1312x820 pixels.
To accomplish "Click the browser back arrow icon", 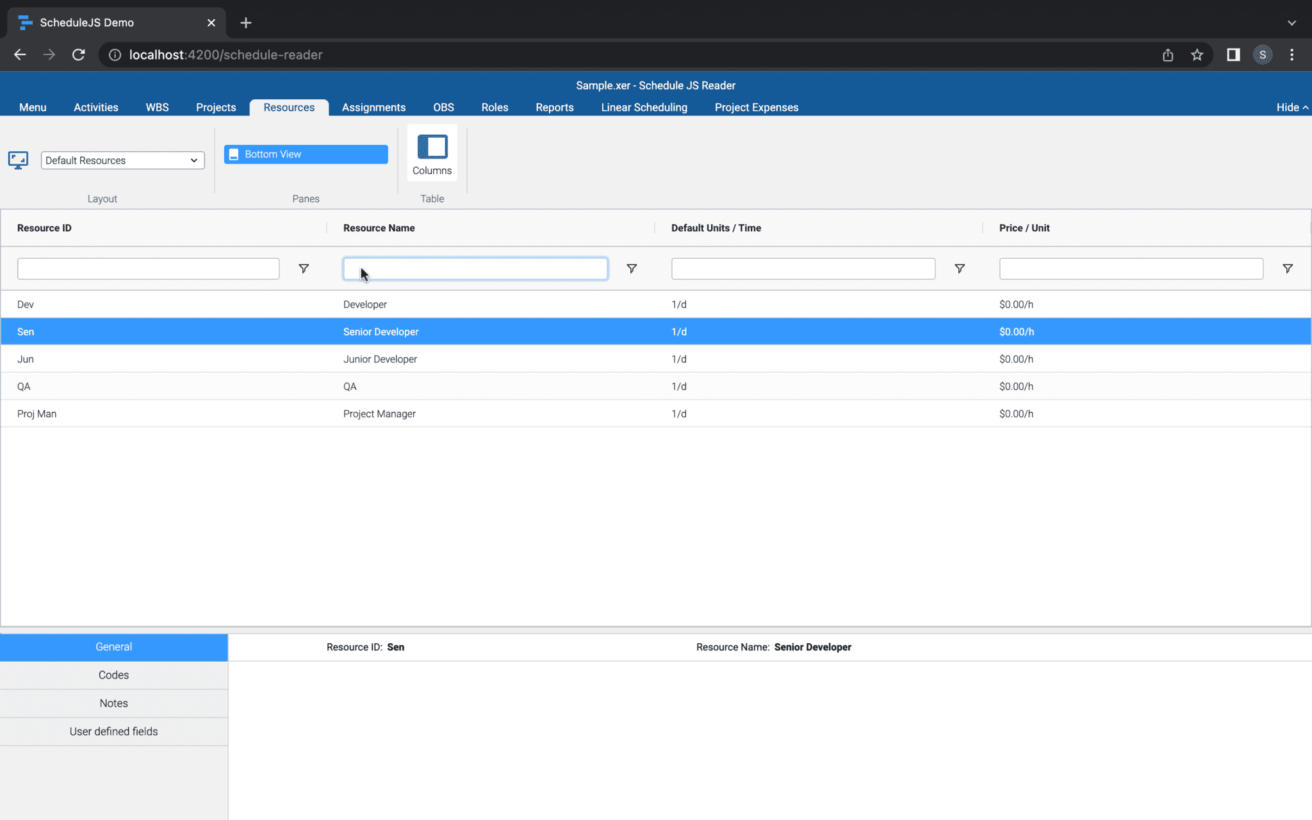I will (x=19, y=54).
